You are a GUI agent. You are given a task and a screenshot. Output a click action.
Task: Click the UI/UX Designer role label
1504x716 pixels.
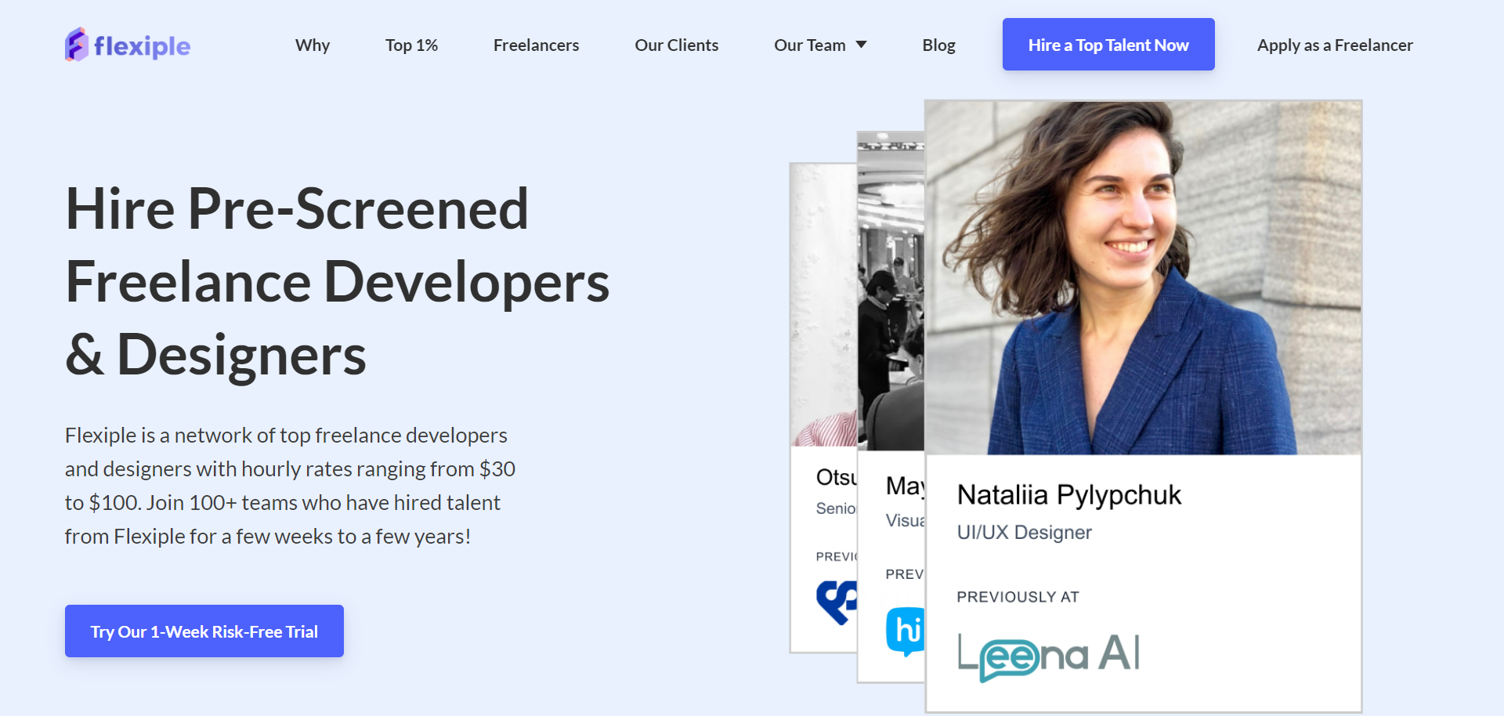(x=1024, y=533)
